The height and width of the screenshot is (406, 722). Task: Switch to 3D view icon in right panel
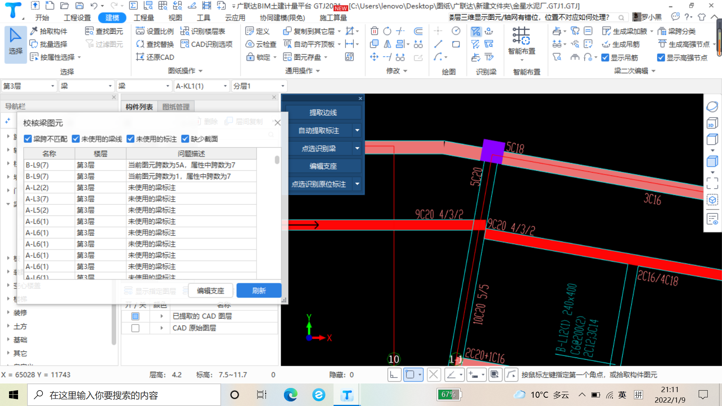(712, 123)
